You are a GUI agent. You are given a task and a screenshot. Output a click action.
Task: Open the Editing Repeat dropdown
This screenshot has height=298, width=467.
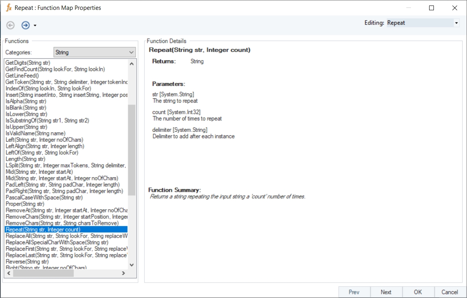pyautogui.click(x=456, y=23)
